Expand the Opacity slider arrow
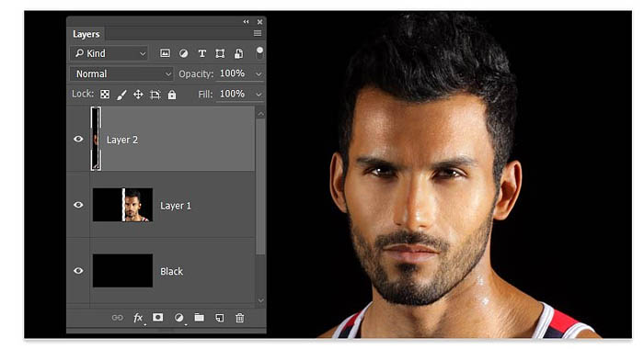The image size is (644, 349). 259,74
